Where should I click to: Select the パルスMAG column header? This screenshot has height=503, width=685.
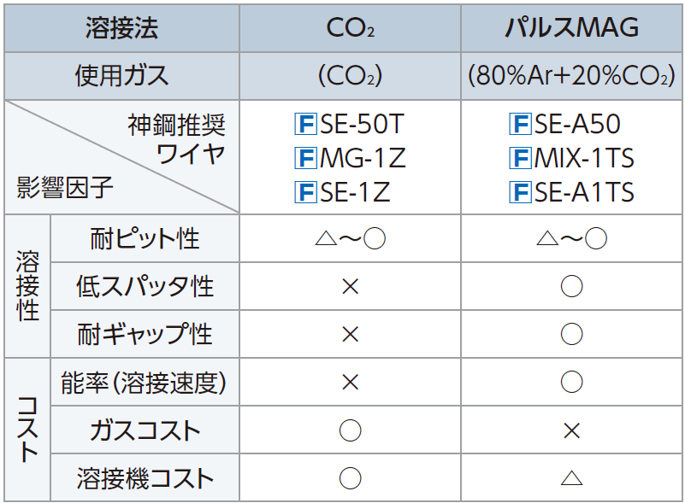[x=572, y=28]
